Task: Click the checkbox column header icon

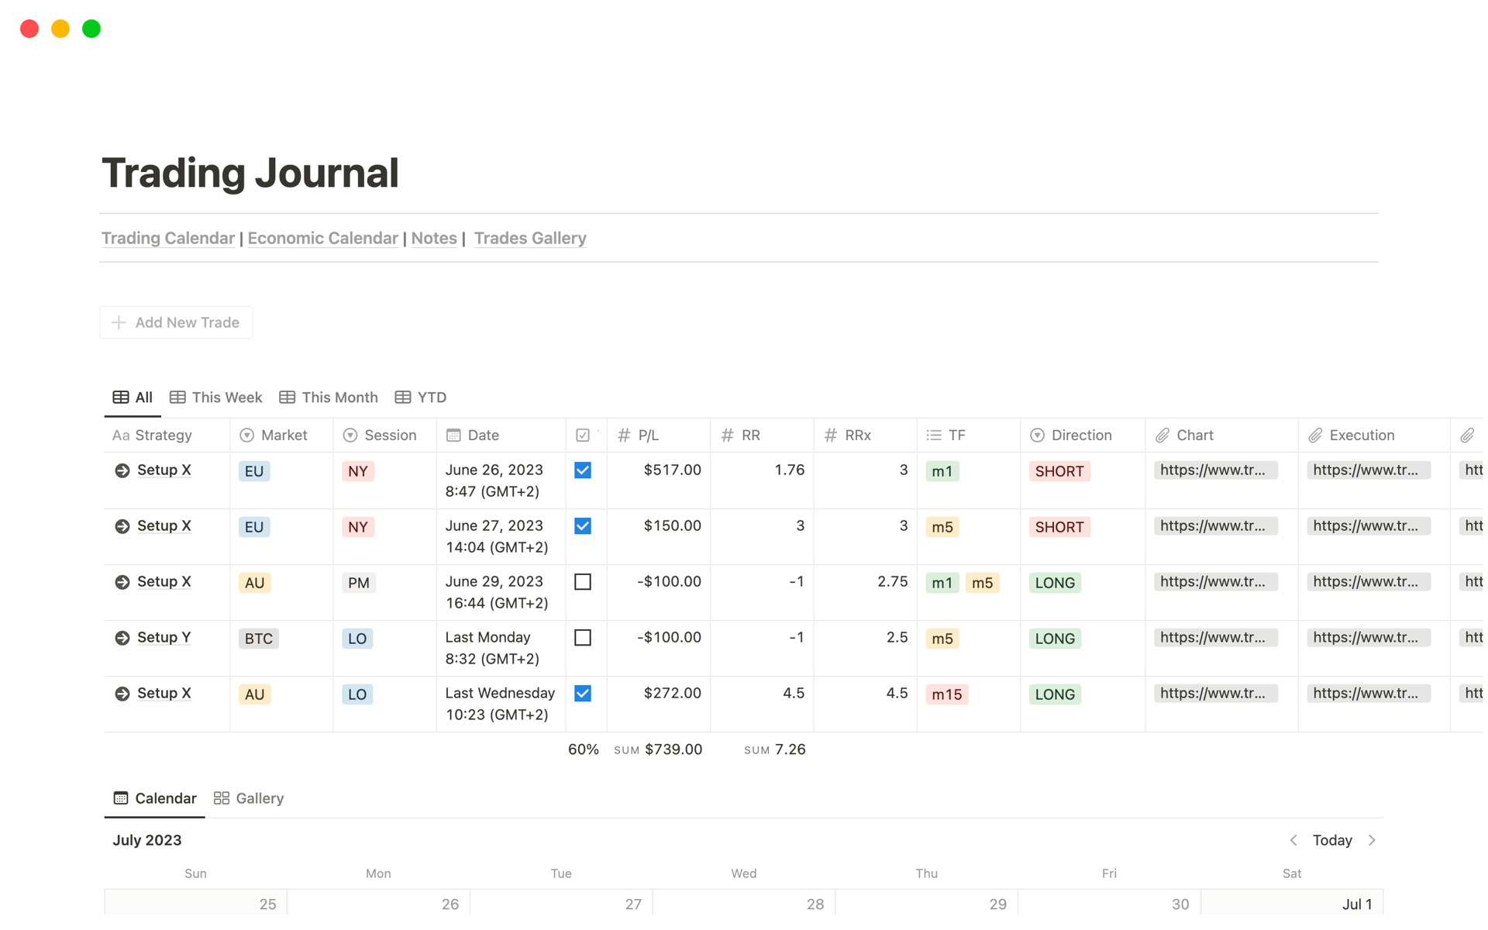Action: 583,436
